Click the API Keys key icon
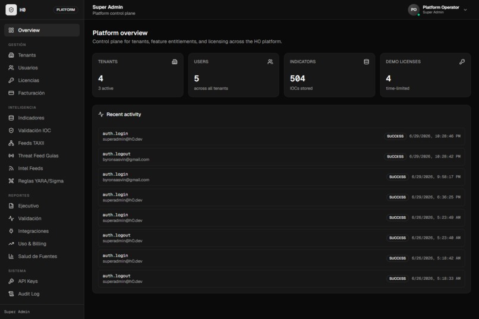The width and height of the screenshot is (479, 319). (x=11, y=281)
